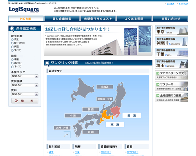Select 代理 radio option

pyautogui.click(x=12, y=47)
